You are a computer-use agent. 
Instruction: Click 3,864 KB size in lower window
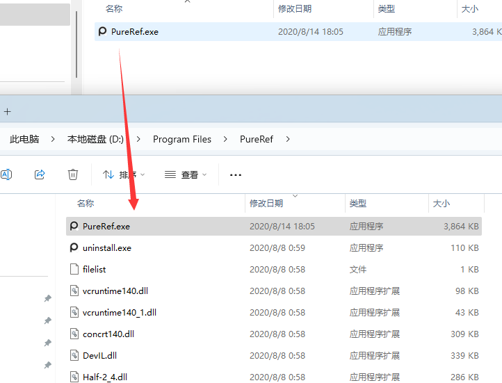[461, 226]
